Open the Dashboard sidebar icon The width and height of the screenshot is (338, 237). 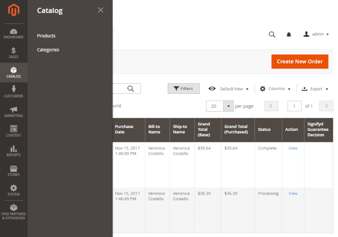[x=14, y=33]
